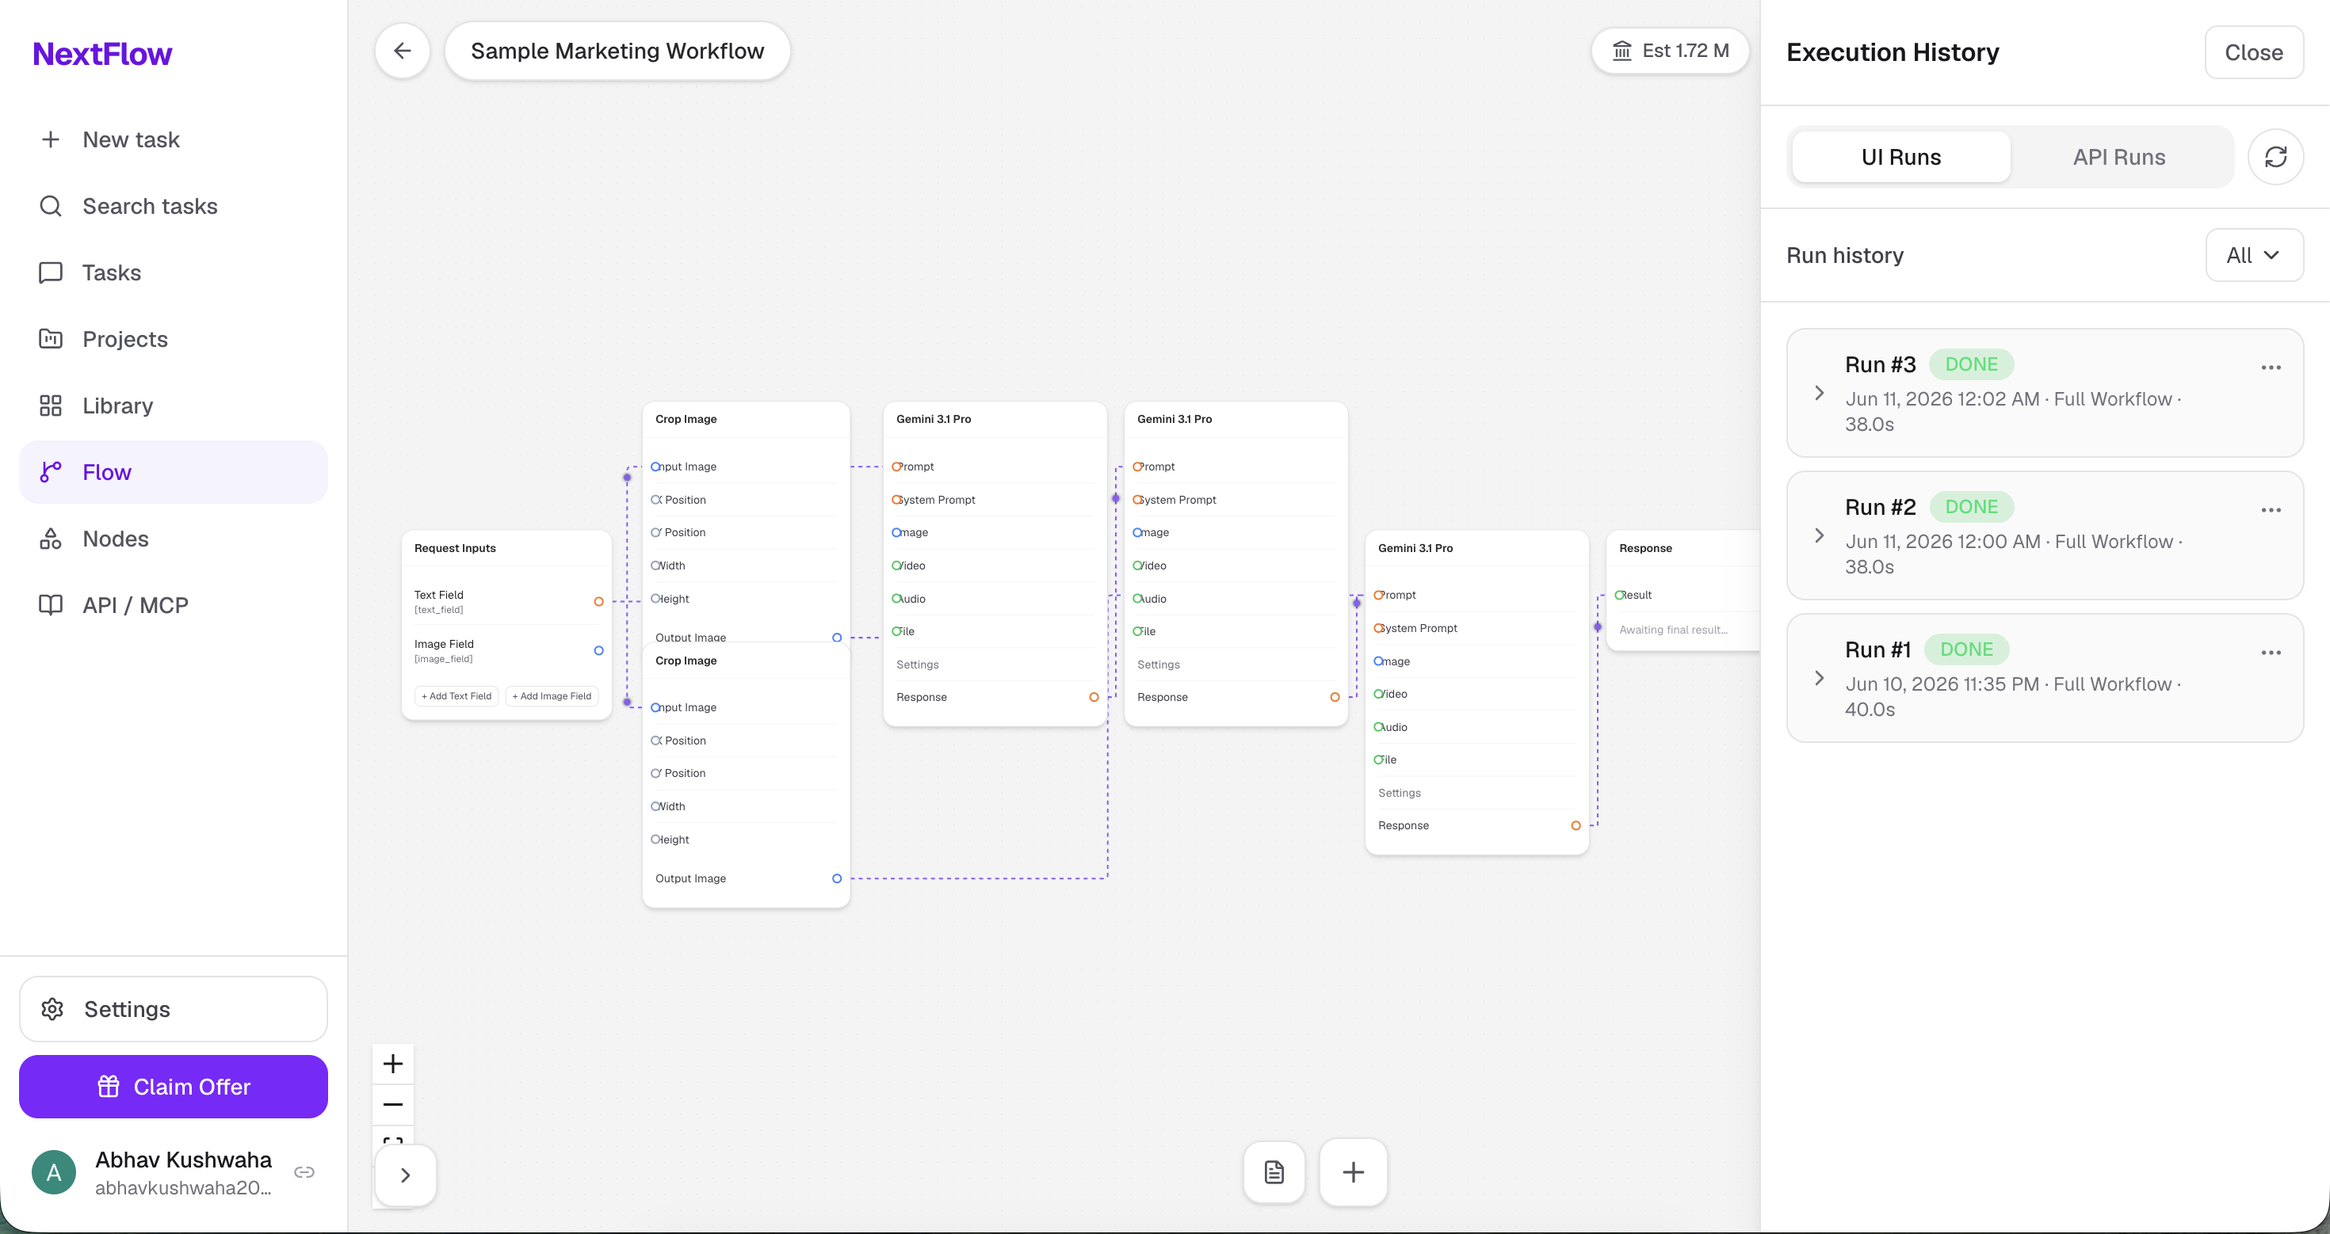This screenshot has height=1234, width=2330.
Task: Select the UI Runs tab
Action: [1900, 158]
